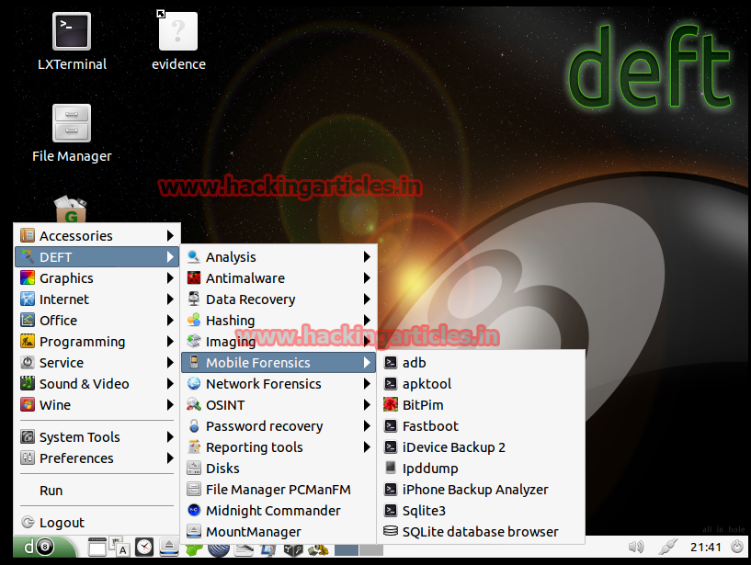Click the Sound & Video icon
751x565 pixels.
tap(28, 383)
